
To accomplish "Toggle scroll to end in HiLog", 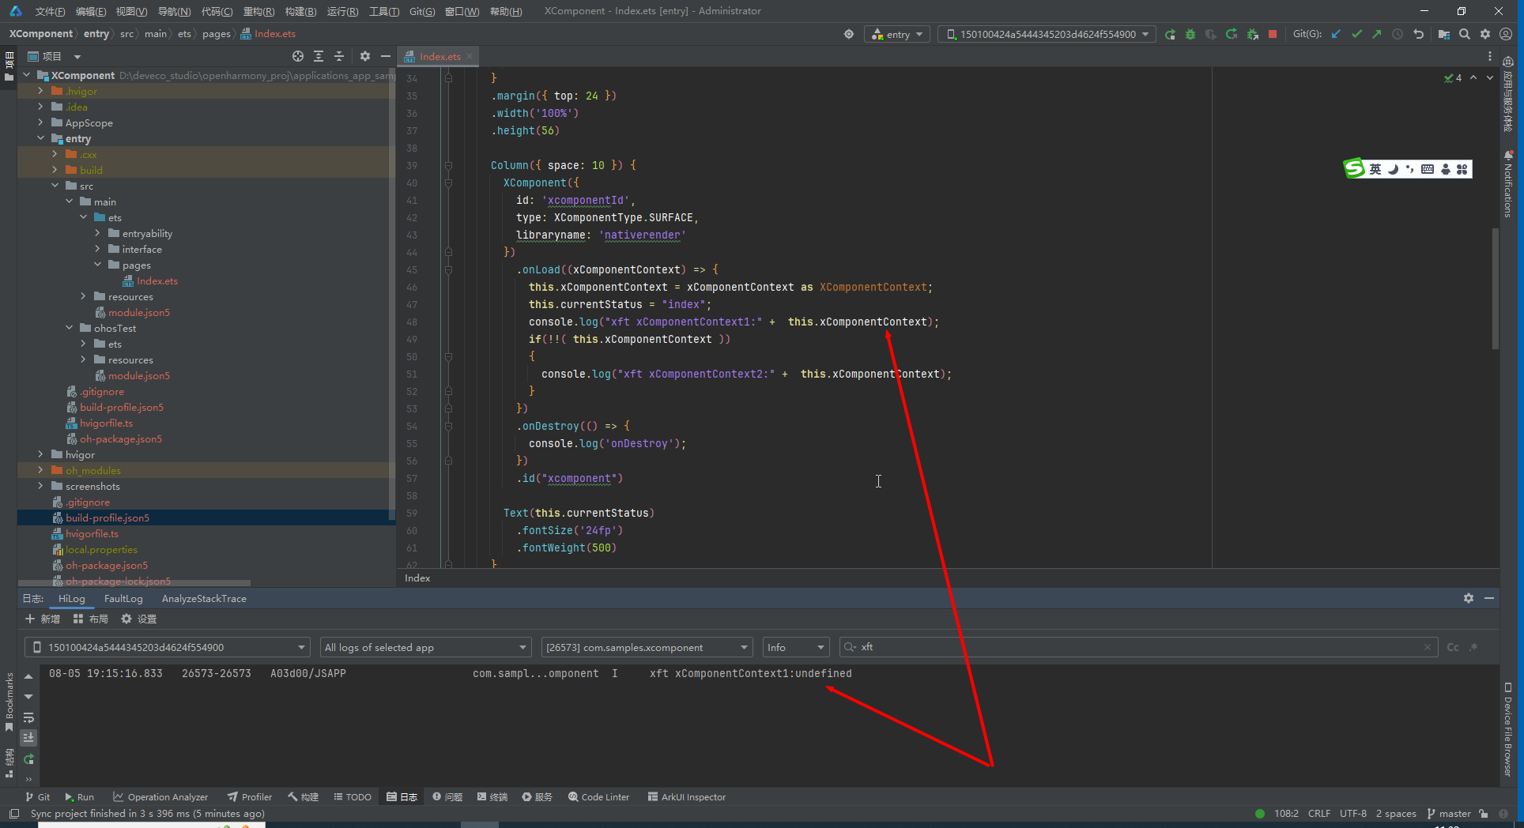I will coord(28,737).
